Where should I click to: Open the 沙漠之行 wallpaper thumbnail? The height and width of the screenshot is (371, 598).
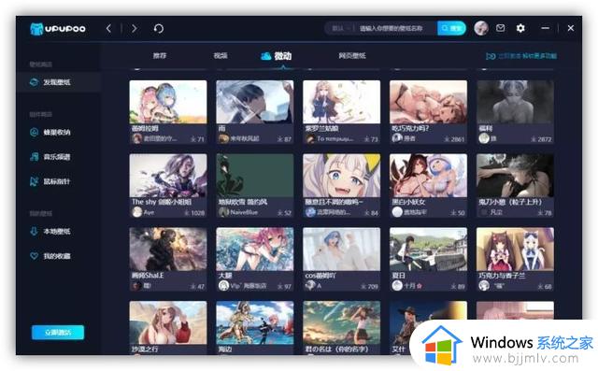(168, 322)
